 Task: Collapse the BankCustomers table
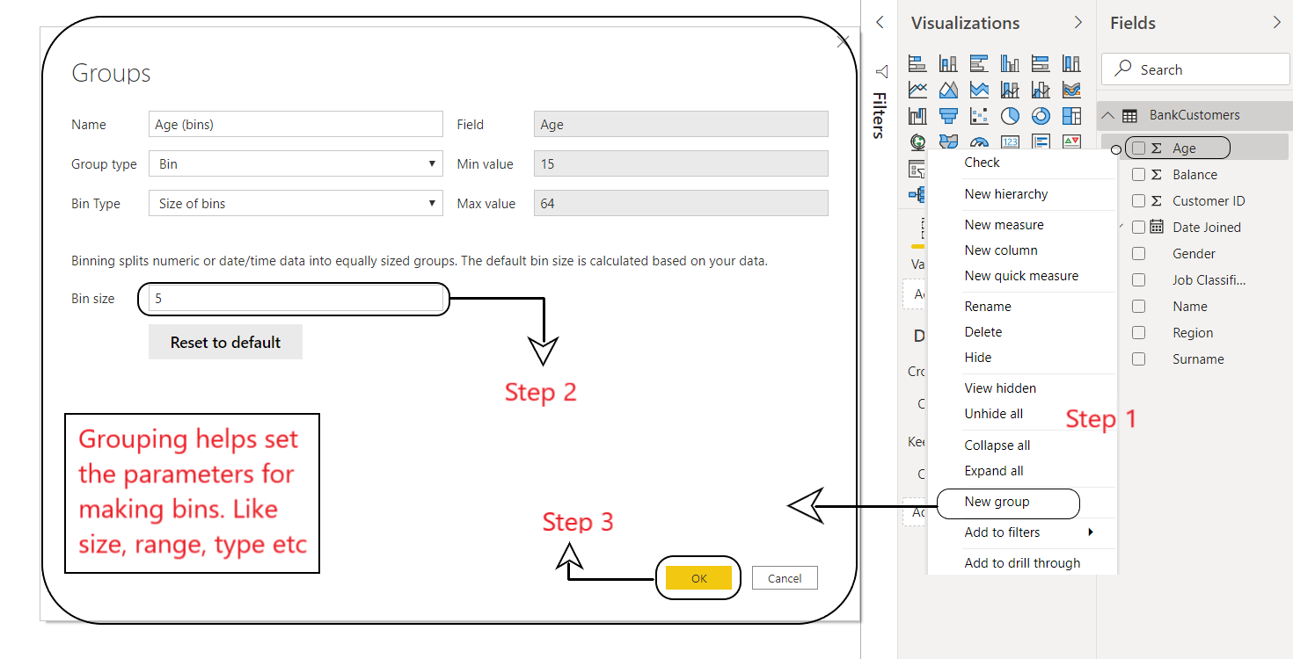pyautogui.click(x=1108, y=115)
